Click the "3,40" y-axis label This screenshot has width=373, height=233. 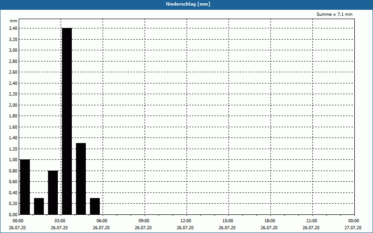click(13, 28)
